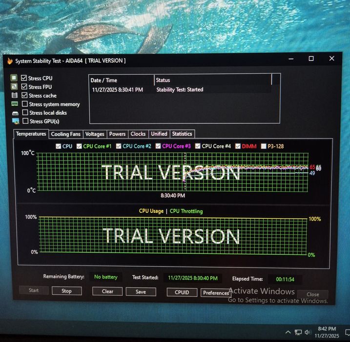Screen dimensions: 350x342
Task: Switch to the Powers tab
Action: (x=117, y=134)
